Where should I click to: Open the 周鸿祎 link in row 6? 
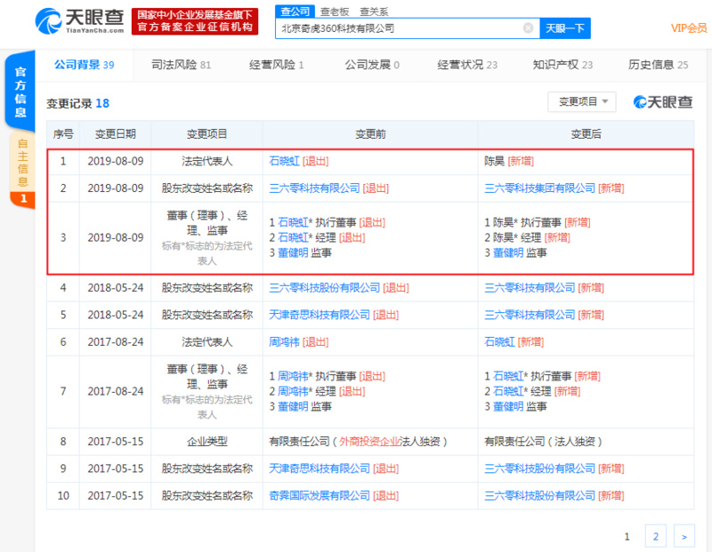(284, 341)
